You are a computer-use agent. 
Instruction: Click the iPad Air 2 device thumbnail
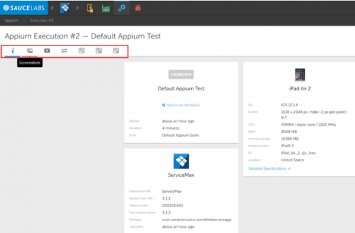point(300,75)
